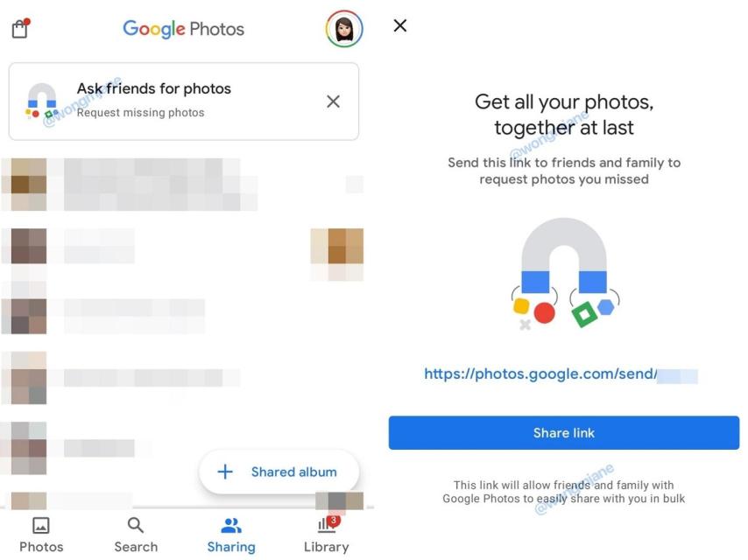Open the account profile avatar
This screenshot has width=748, height=560.
[344, 29]
